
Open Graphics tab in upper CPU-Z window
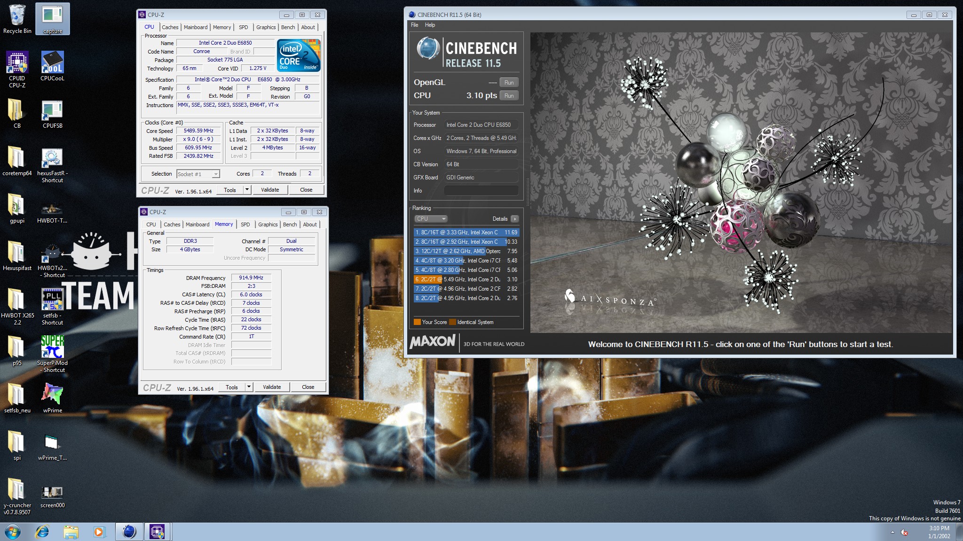click(266, 27)
